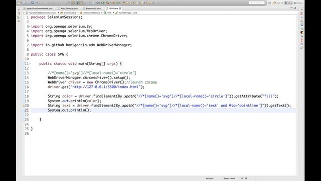Image resolution: width=321 pixels, height=181 pixels.
Task: Click the http://127.0.0.1:5500/index.html URL string
Action: (105, 87)
